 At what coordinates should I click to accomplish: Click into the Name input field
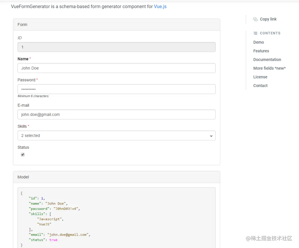(116, 68)
